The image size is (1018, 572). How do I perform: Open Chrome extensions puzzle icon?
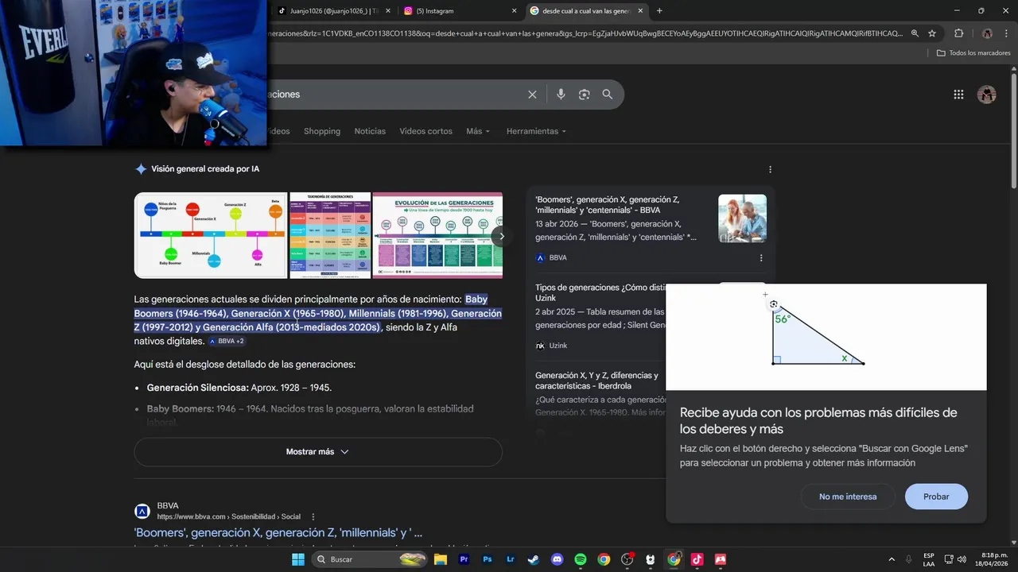click(958, 33)
